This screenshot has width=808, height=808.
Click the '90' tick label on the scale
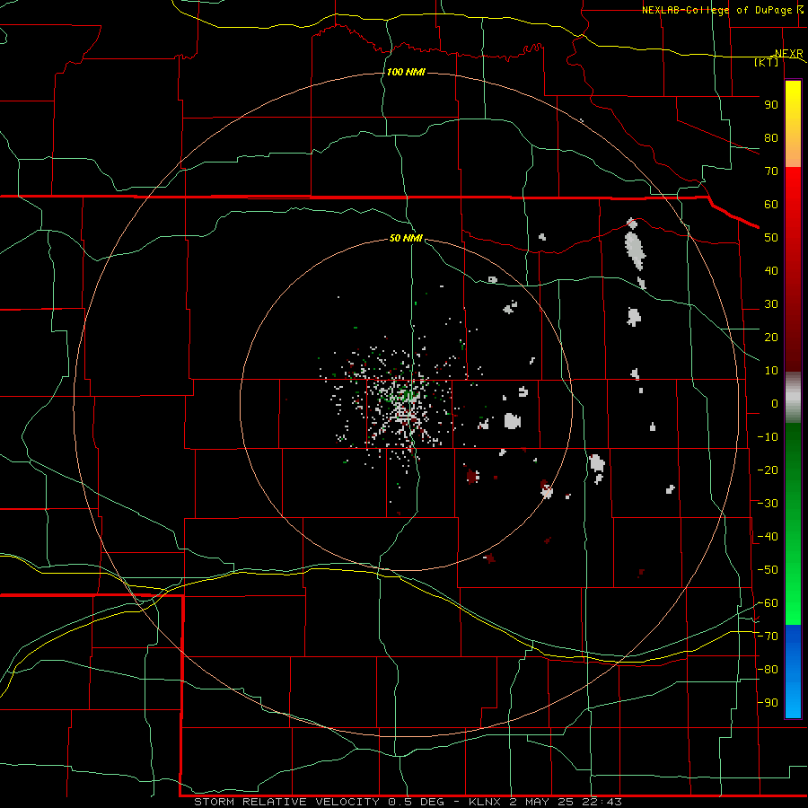[771, 105]
